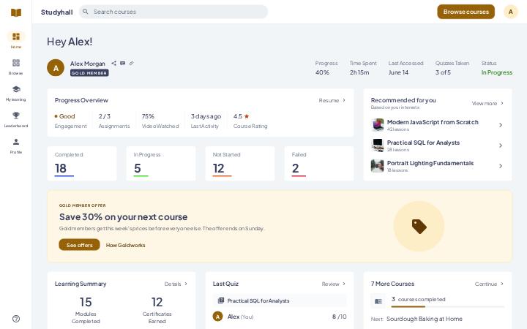Click the June 14 Last Accessed value
The image size is (527, 329).
[398, 72]
